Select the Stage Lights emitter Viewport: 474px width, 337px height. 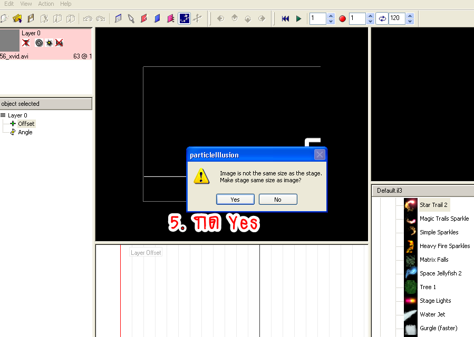pyautogui.click(x=436, y=301)
